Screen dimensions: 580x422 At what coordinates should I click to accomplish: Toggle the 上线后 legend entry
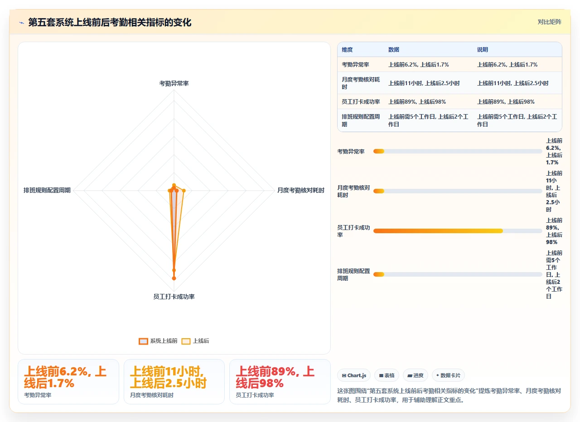(195, 341)
